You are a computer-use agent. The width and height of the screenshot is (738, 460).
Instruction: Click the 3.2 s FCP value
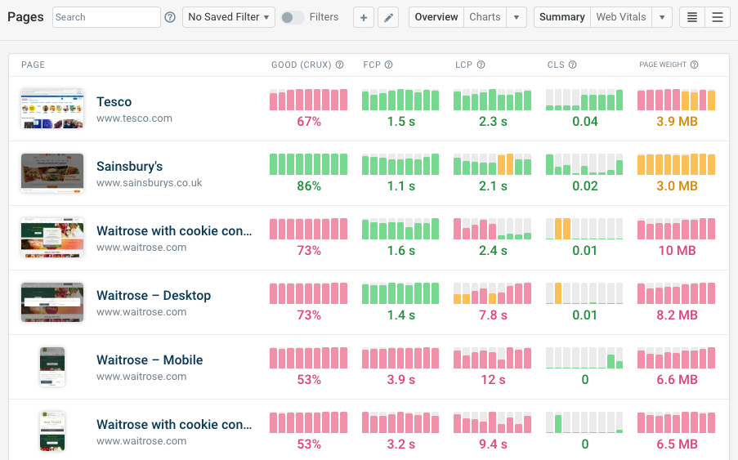coord(401,444)
